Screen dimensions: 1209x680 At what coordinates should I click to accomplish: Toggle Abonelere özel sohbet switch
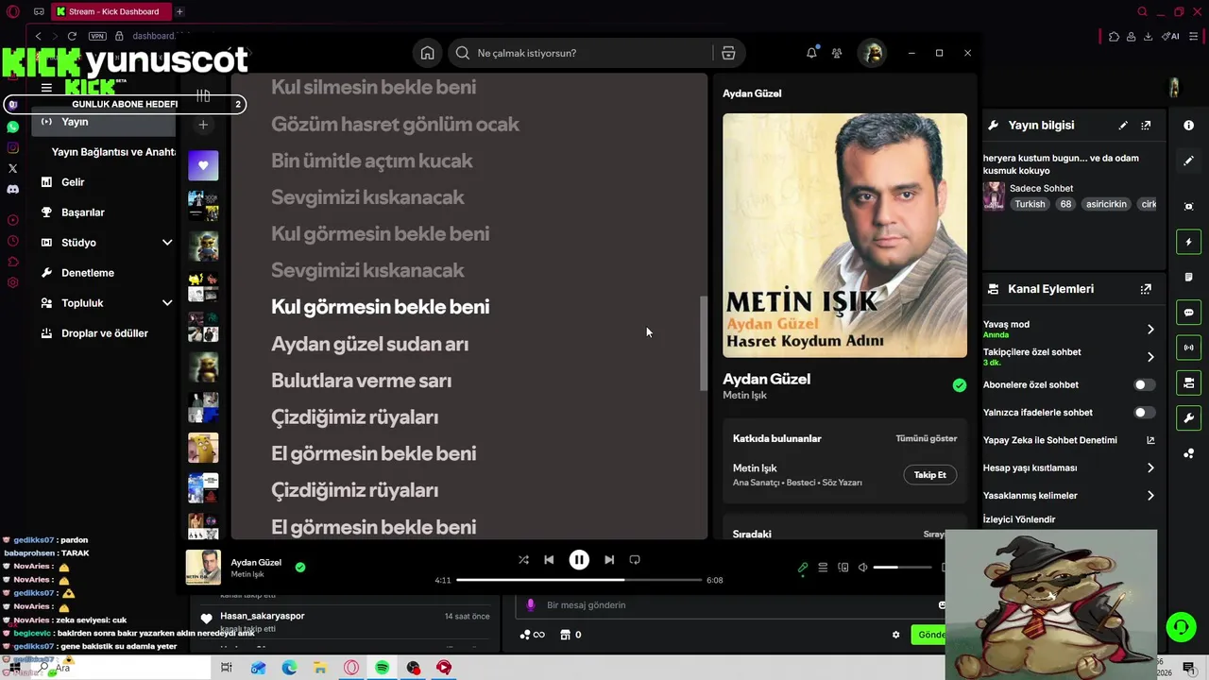(1144, 384)
